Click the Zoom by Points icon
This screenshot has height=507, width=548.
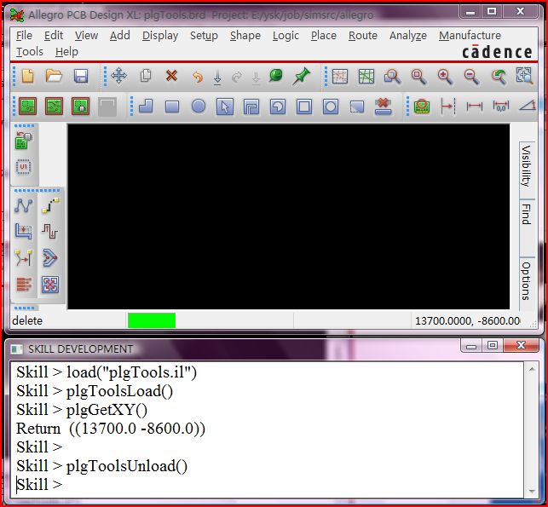392,76
